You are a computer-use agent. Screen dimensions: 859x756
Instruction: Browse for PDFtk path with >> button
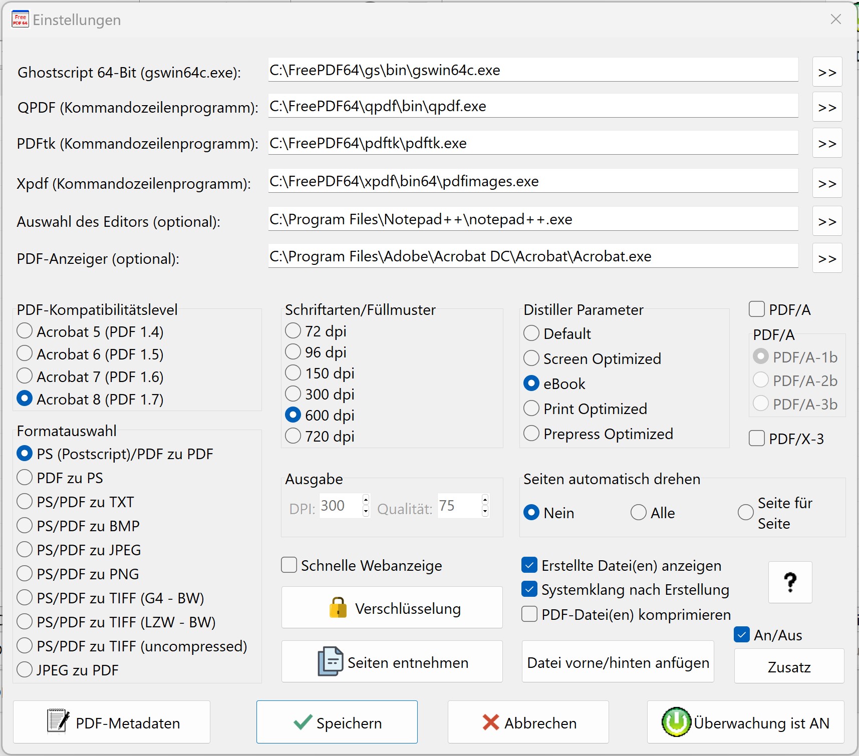click(827, 143)
